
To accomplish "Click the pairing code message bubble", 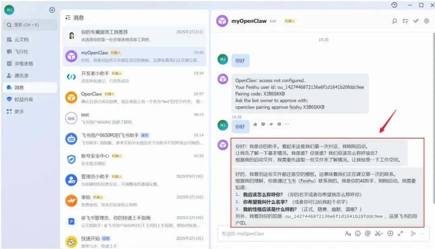I will tap(300, 93).
